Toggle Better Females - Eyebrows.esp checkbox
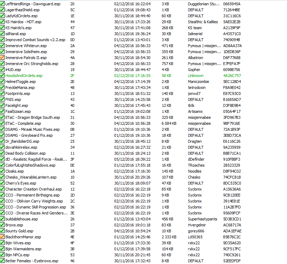Screen dimensions: 287x264 pyautogui.click(x=2, y=261)
